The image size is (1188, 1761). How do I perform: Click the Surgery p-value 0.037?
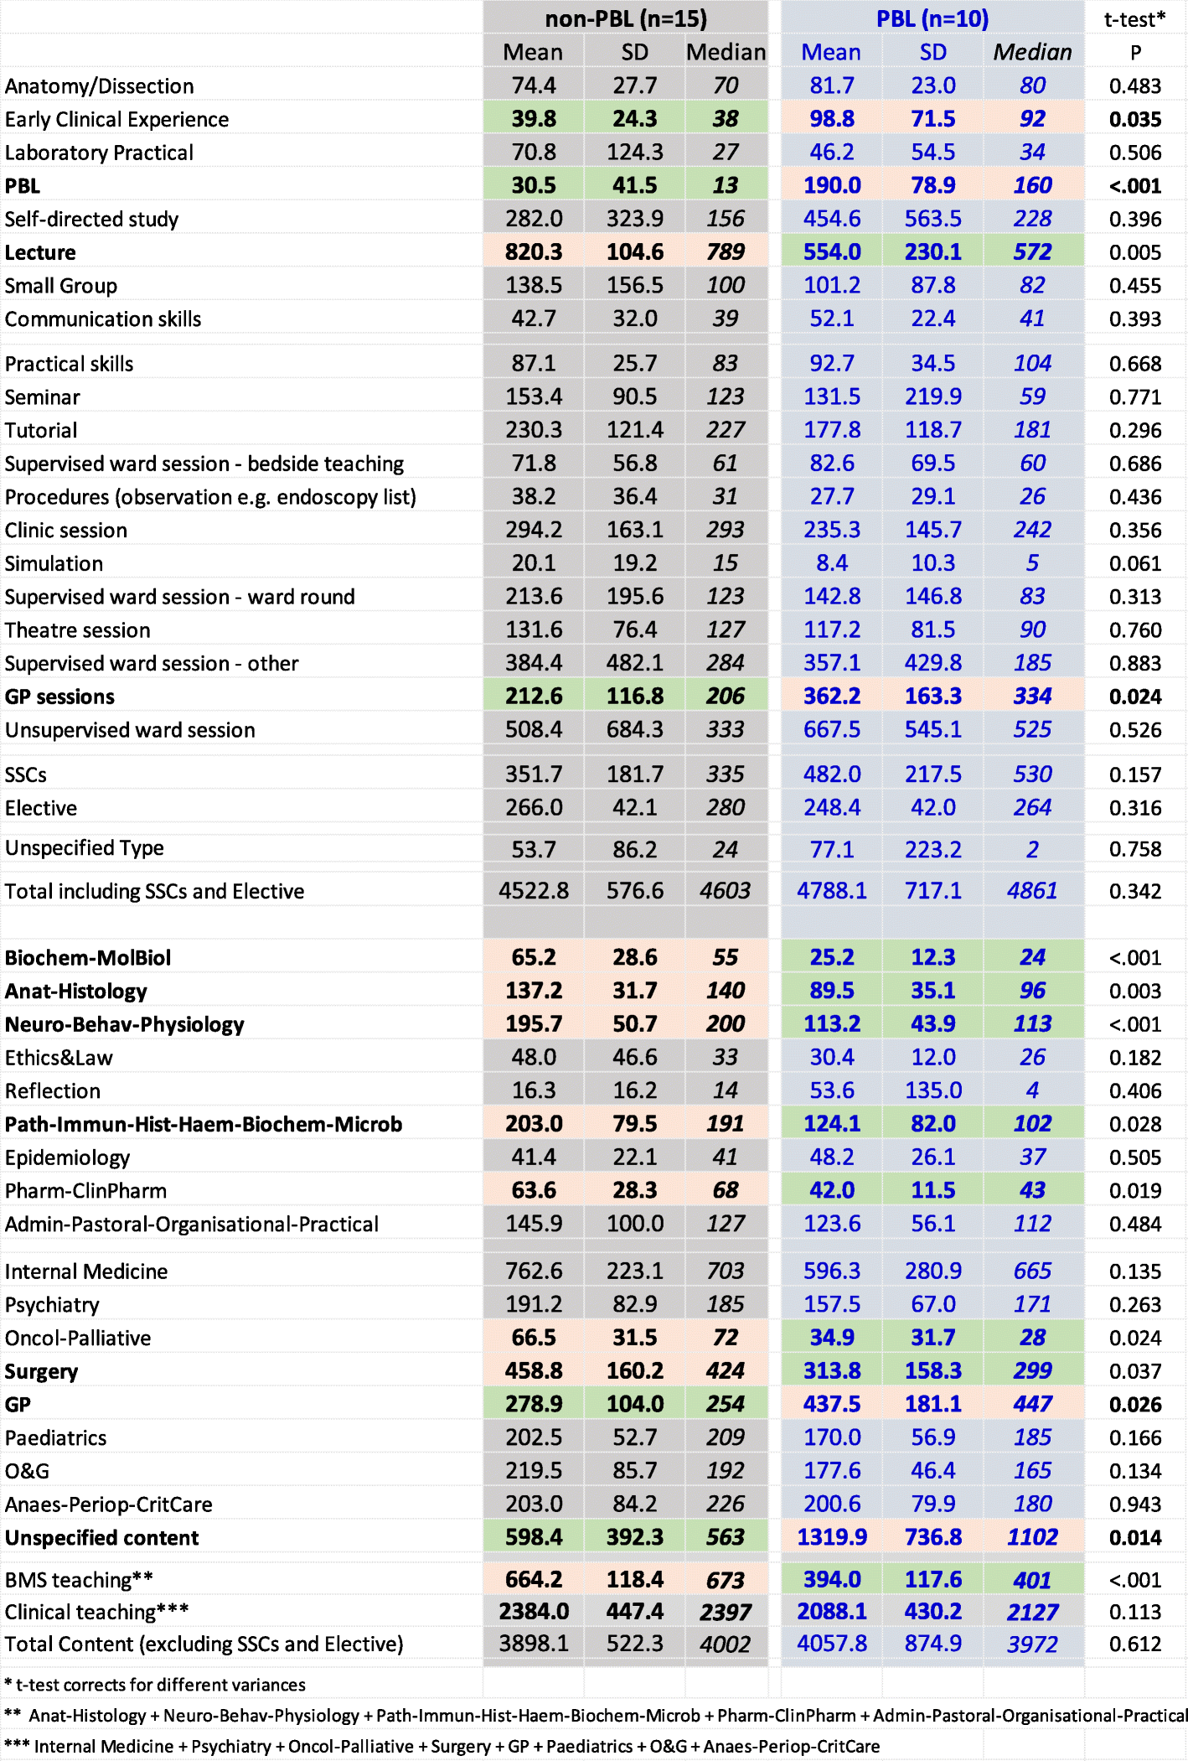tap(1135, 1372)
